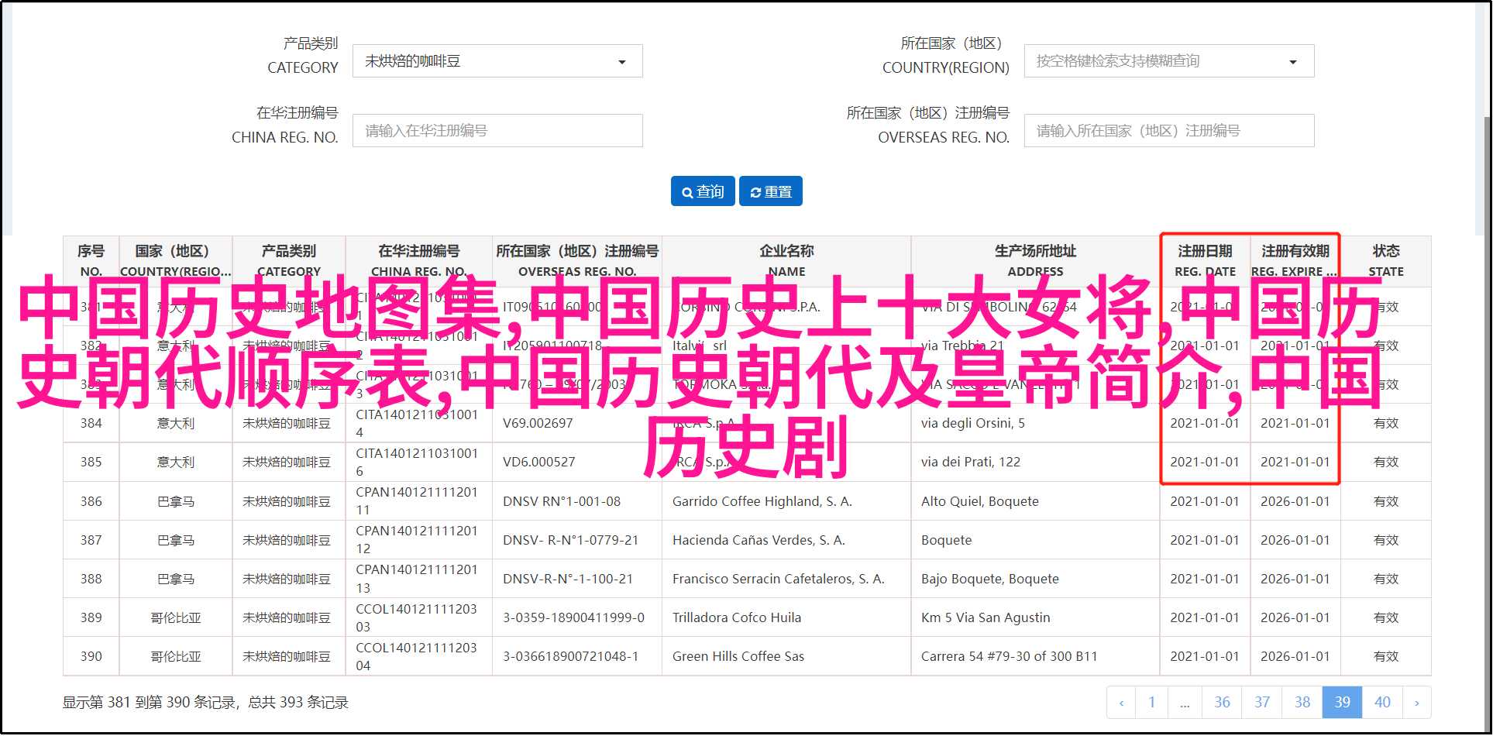Click the 在华注册编号 input field
1493x736 pixels.
point(497,131)
